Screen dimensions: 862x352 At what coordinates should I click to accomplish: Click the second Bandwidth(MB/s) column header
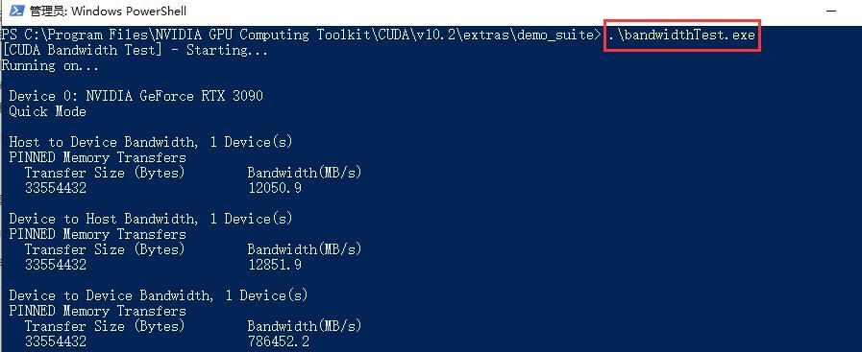pos(305,250)
